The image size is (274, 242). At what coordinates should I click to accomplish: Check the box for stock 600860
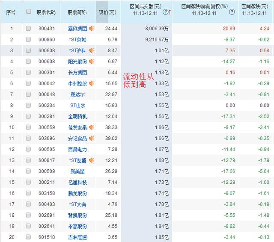click(x=28, y=39)
